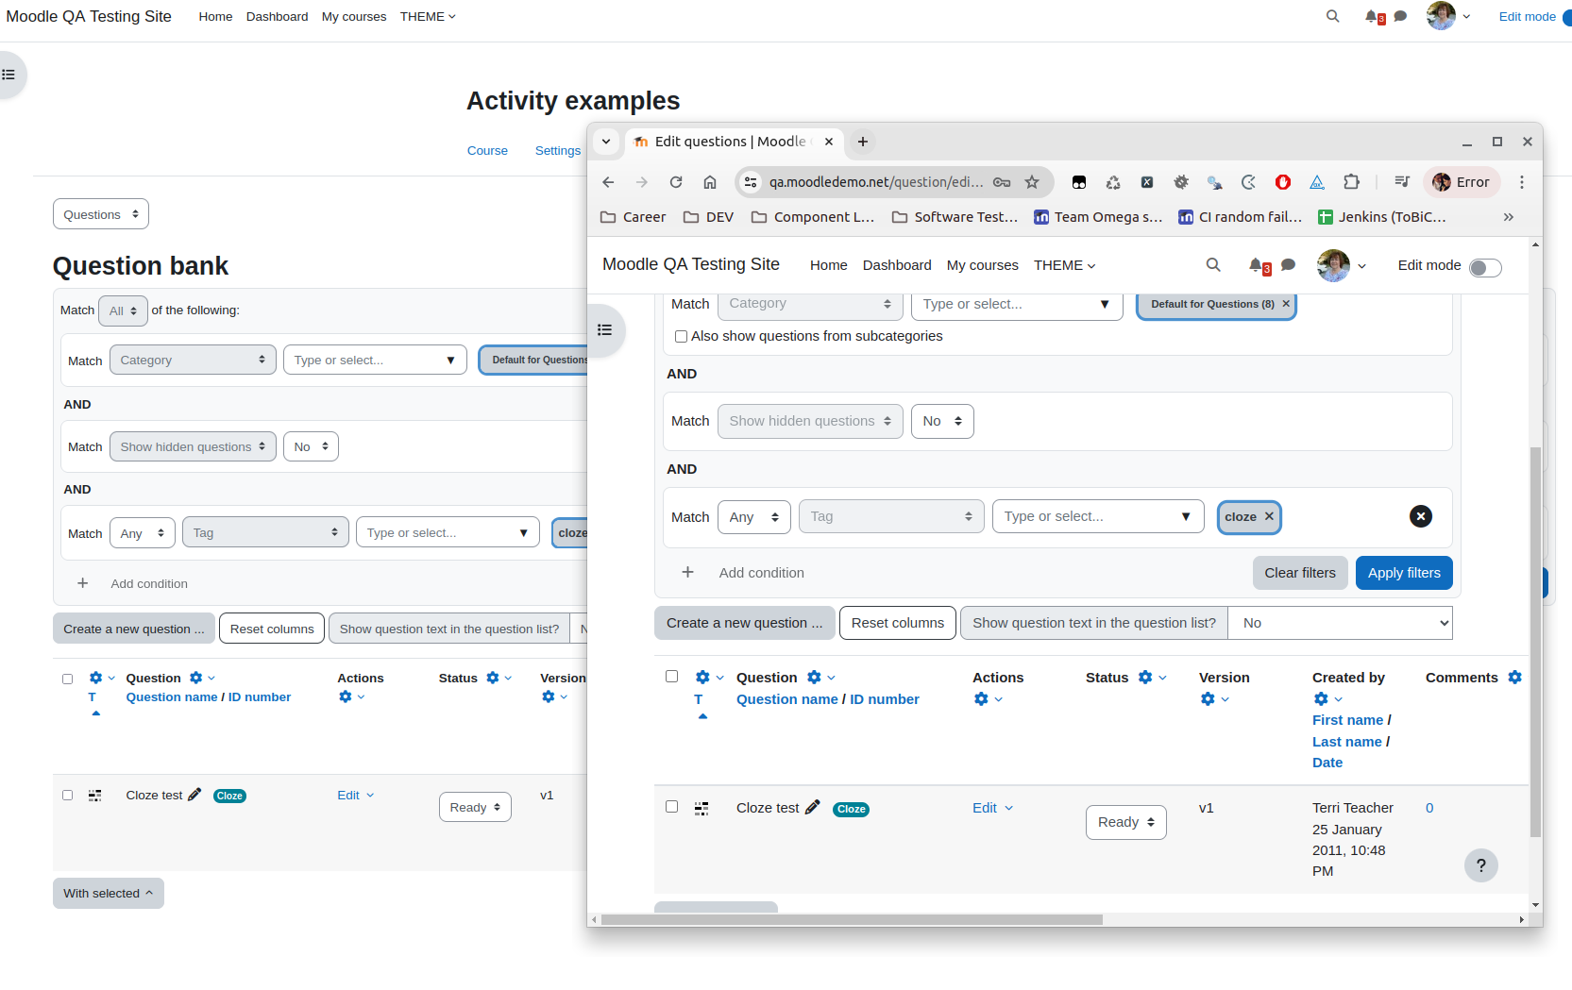Go to Dashboard in front window navbar
This screenshot has height=990, width=1572.
897,265
